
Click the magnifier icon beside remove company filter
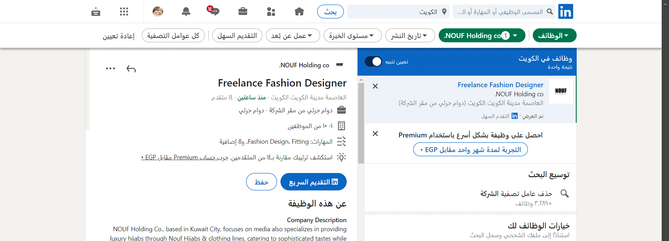point(564,193)
